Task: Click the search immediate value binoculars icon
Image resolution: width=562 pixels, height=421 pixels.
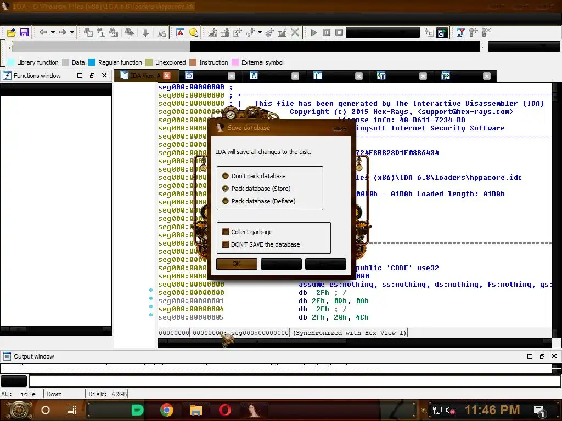Action: click(x=88, y=32)
